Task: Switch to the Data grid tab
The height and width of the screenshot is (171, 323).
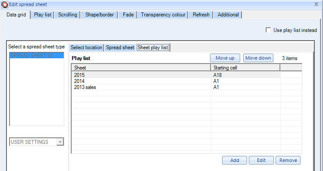Action: 16,15
